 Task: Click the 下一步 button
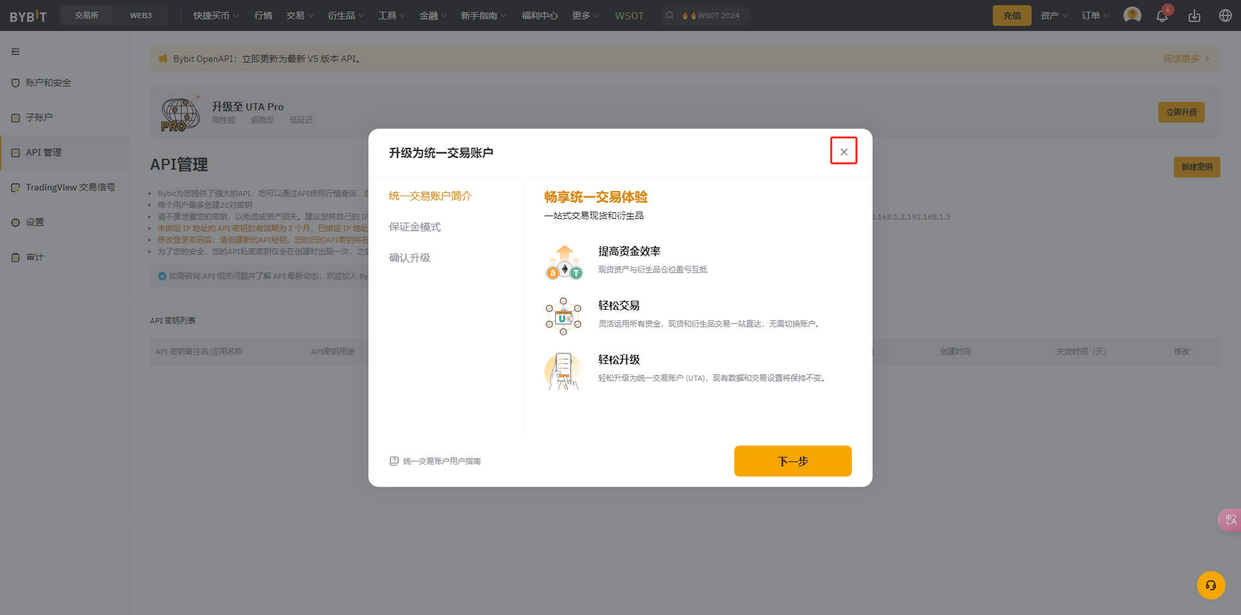pyautogui.click(x=792, y=461)
